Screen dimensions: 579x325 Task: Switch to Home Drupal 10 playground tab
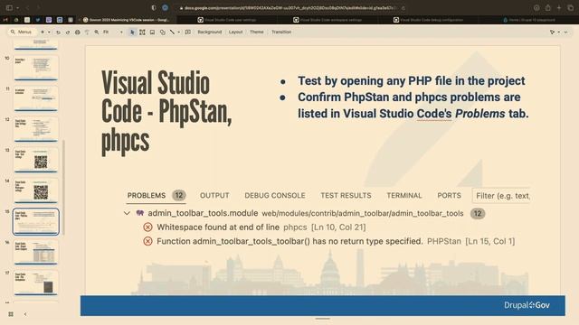click(528, 20)
